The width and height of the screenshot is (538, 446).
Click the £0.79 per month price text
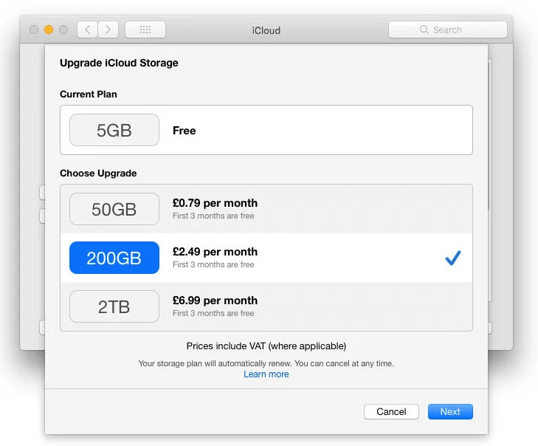click(215, 203)
